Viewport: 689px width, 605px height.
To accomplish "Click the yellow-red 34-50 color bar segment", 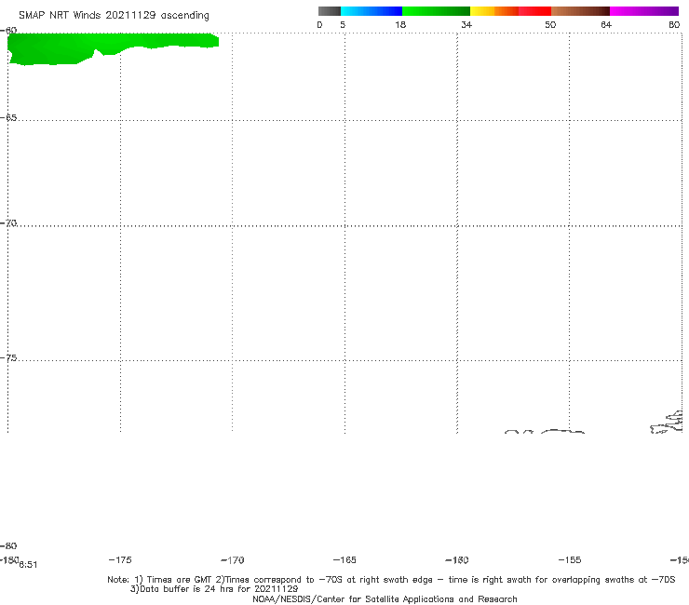I will coord(510,11).
